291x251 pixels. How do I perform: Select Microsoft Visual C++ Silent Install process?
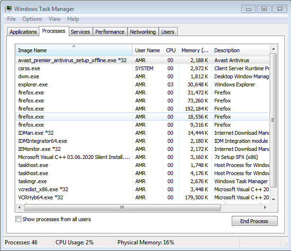[143, 157]
